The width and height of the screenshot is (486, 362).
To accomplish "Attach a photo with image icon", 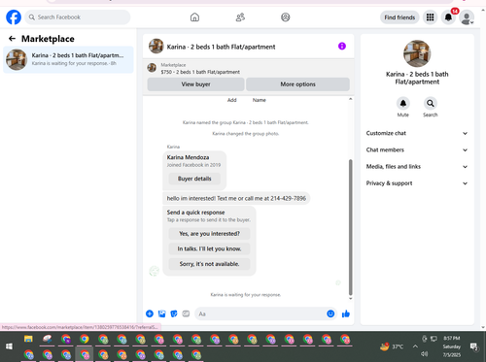I will (x=161, y=313).
